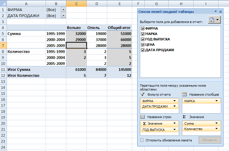Select cell with value 37000
Viewport: 229px width, 151px height.
pos(97,39)
